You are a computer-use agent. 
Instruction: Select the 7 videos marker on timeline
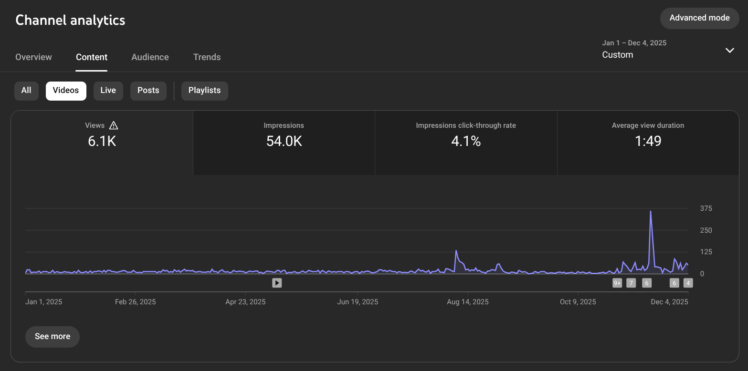pyautogui.click(x=631, y=283)
